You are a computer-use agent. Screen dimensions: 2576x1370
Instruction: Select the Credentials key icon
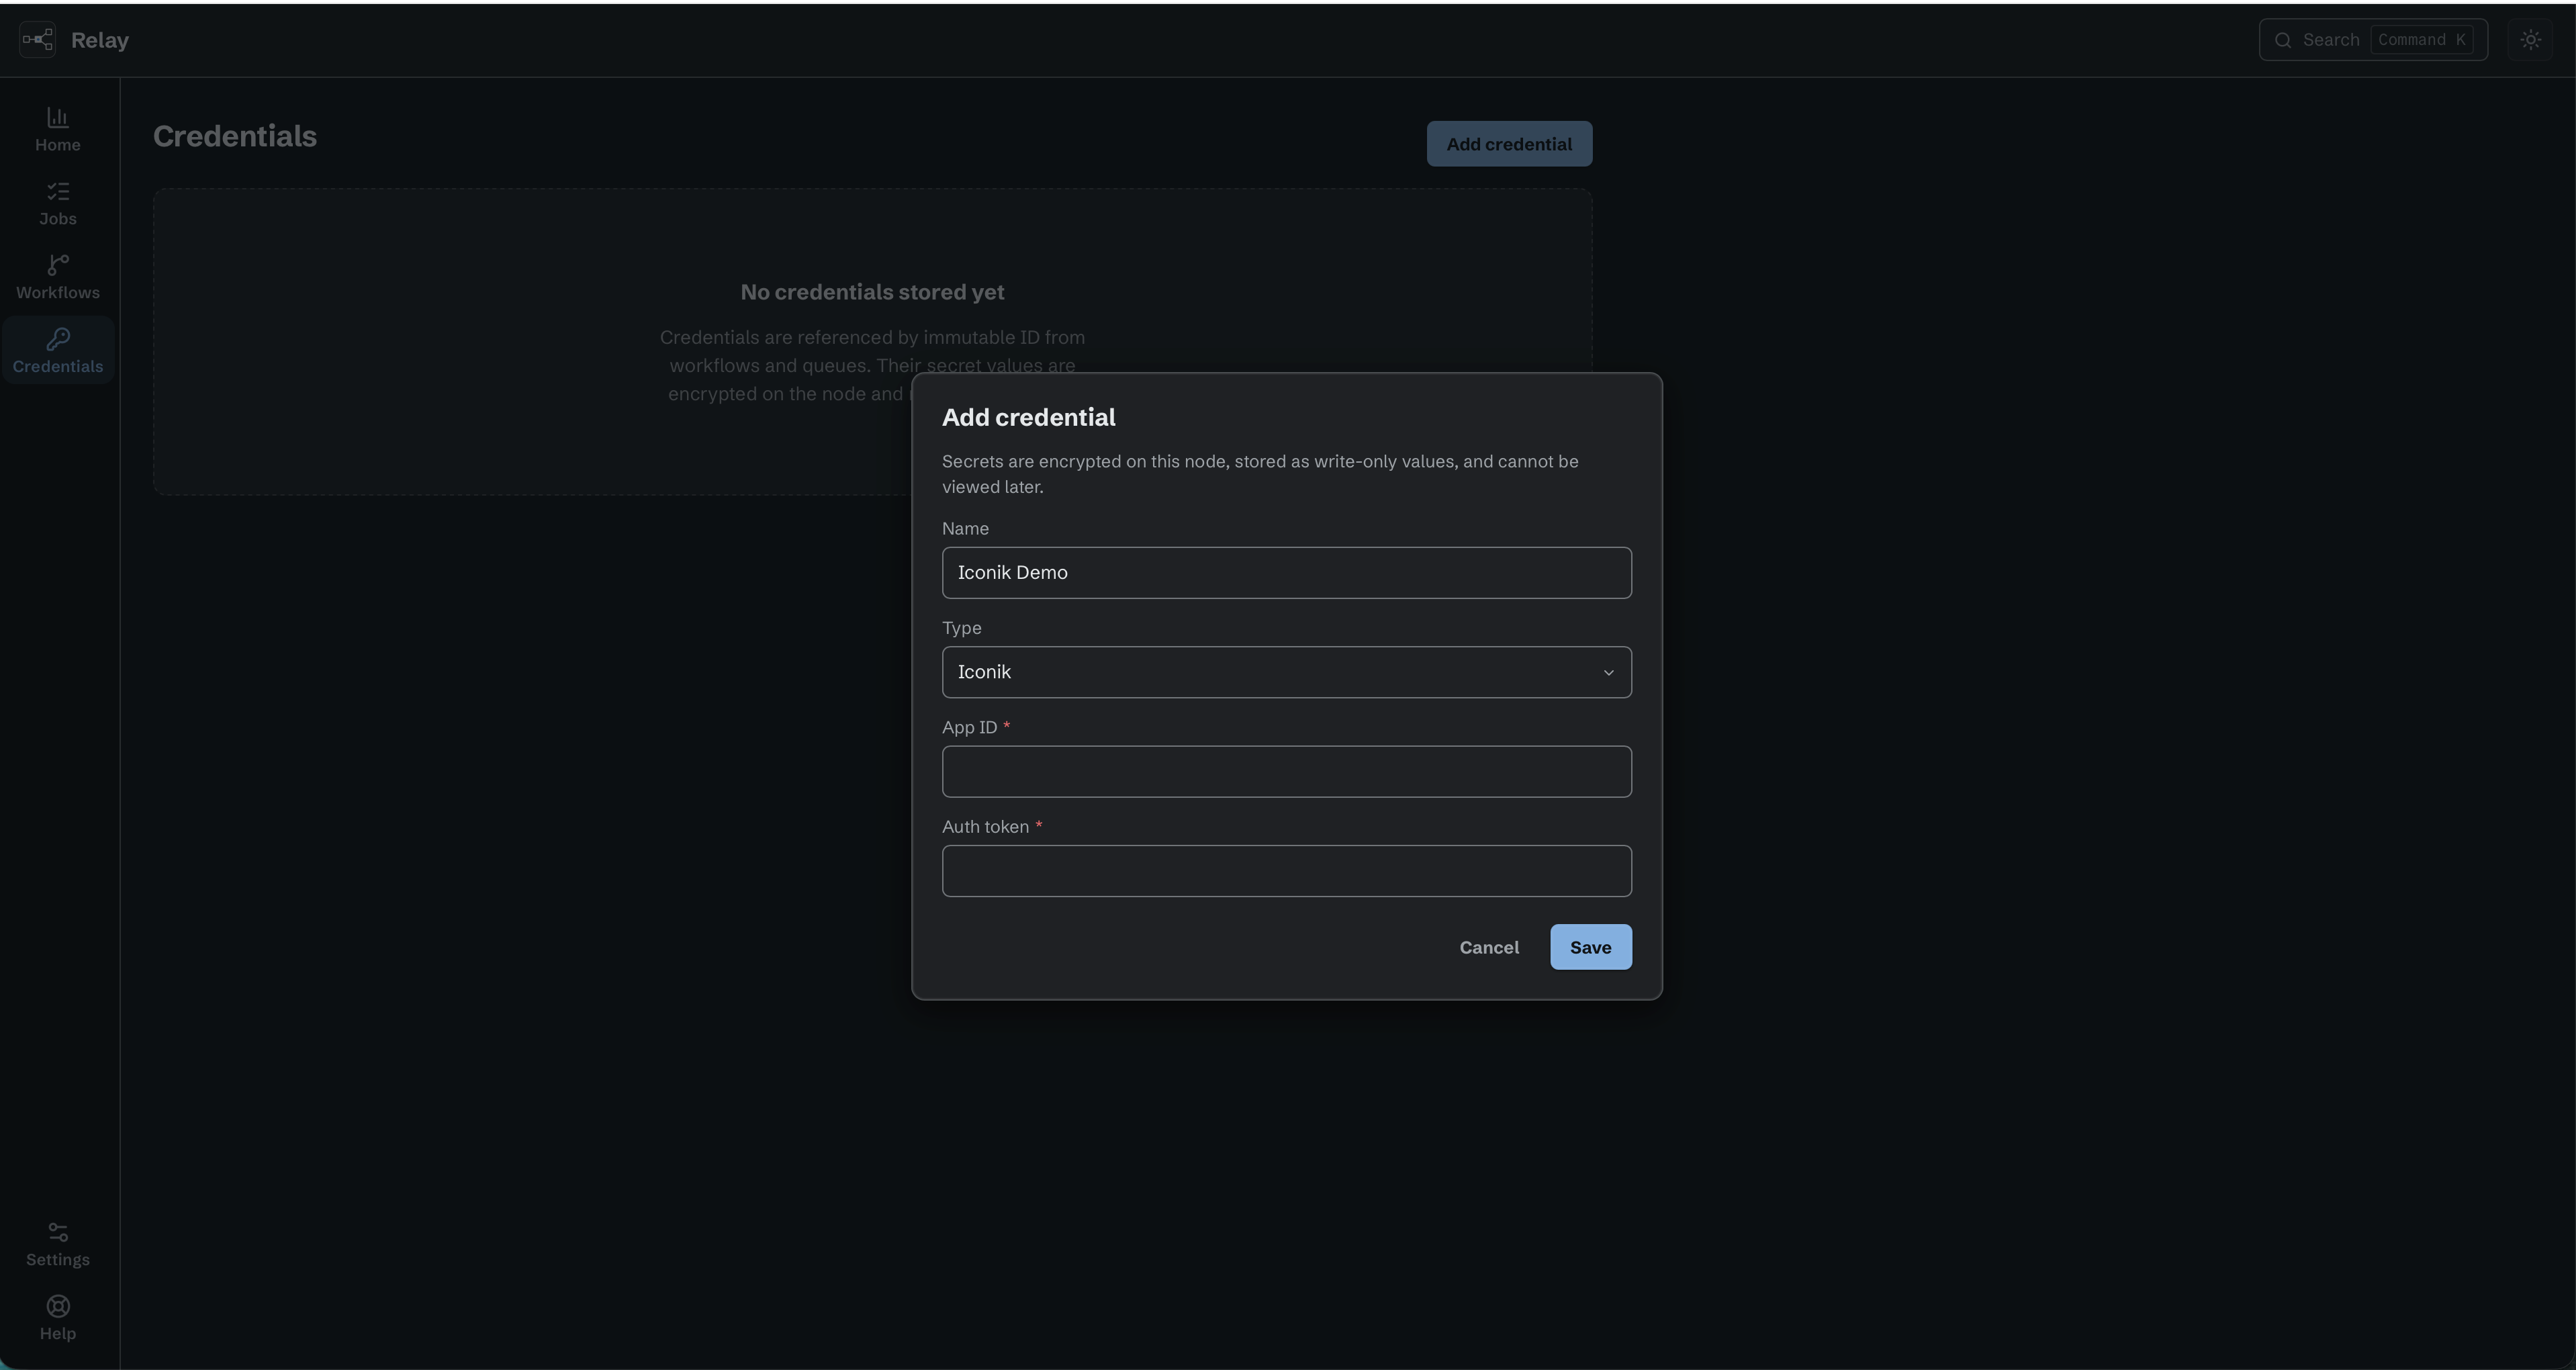click(x=58, y=339)
